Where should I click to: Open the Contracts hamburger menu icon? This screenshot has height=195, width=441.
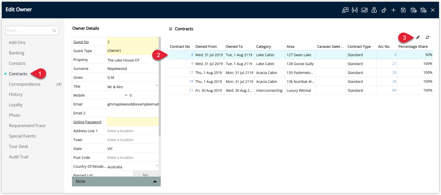171,29
